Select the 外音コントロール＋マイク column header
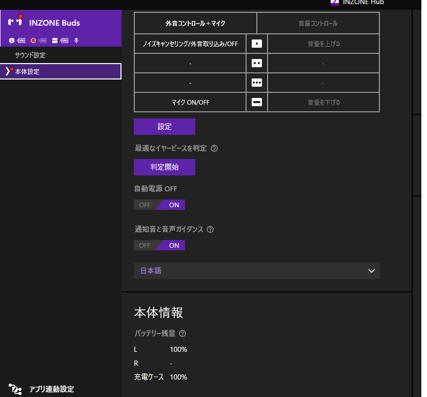 tap(195, 24)
